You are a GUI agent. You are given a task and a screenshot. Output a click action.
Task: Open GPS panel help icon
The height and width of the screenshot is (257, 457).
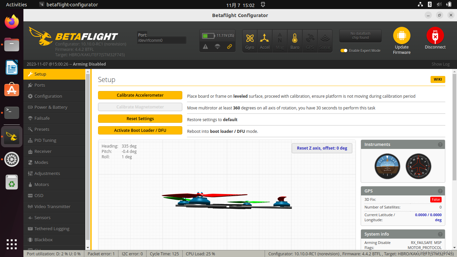[440, 191]
